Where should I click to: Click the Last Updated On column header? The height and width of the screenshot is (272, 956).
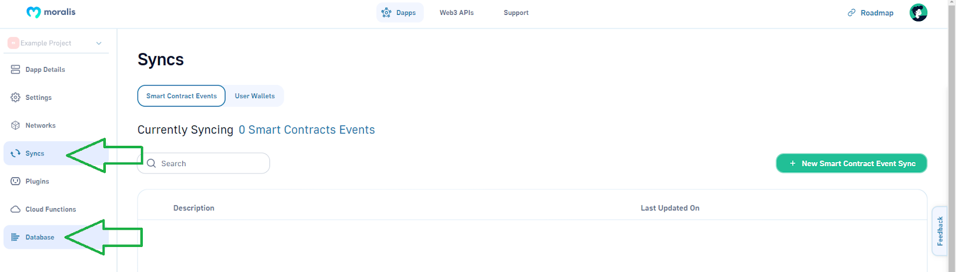click(670, 208)
